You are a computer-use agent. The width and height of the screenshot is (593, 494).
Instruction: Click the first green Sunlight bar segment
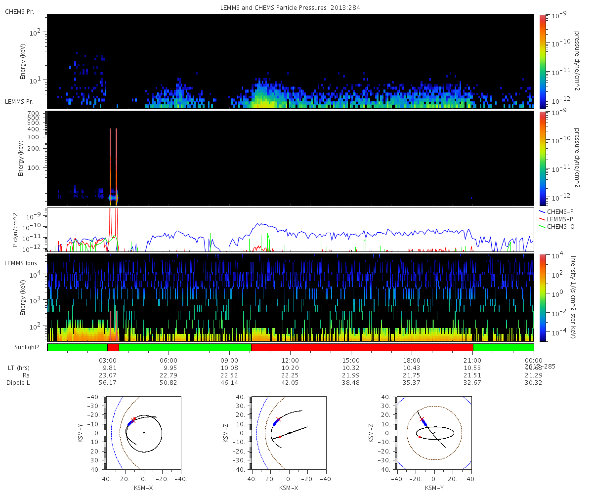tap(78, 347)
